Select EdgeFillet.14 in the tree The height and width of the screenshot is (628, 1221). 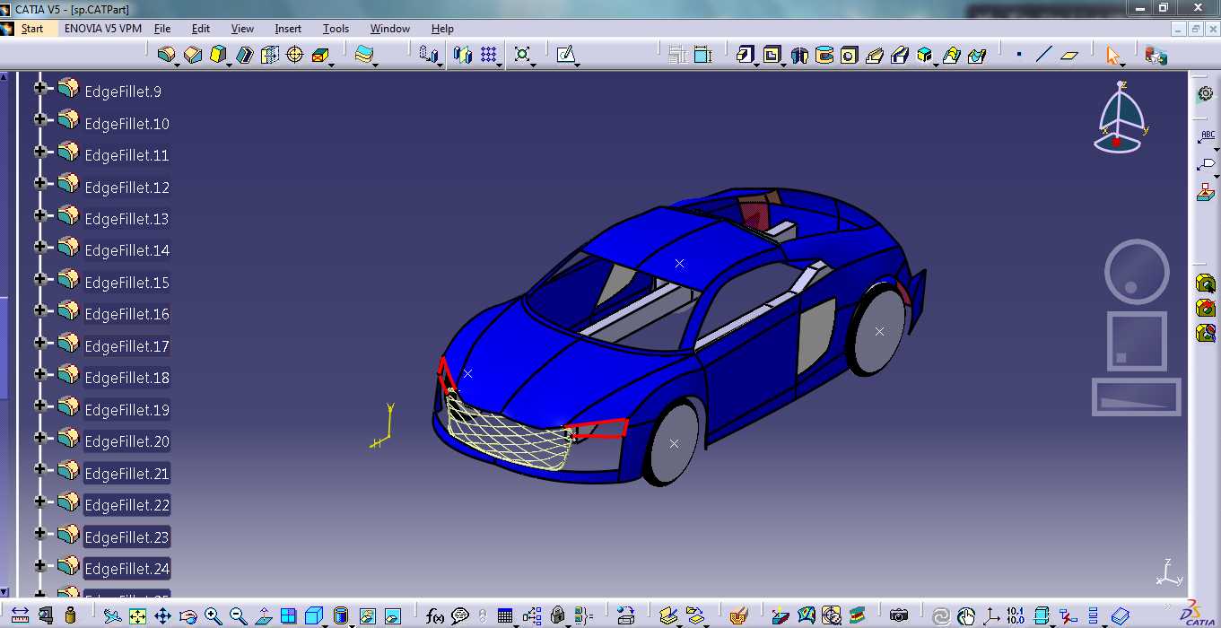(x=126, y=250)
